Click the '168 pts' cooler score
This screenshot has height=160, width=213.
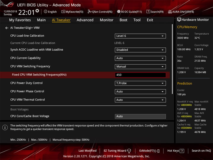point(181,95)
